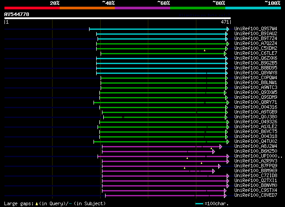This screenshot has width=285, height=207.
Task: Click the UniRef100_A9NTC3 label
Action: pos(256,88)
